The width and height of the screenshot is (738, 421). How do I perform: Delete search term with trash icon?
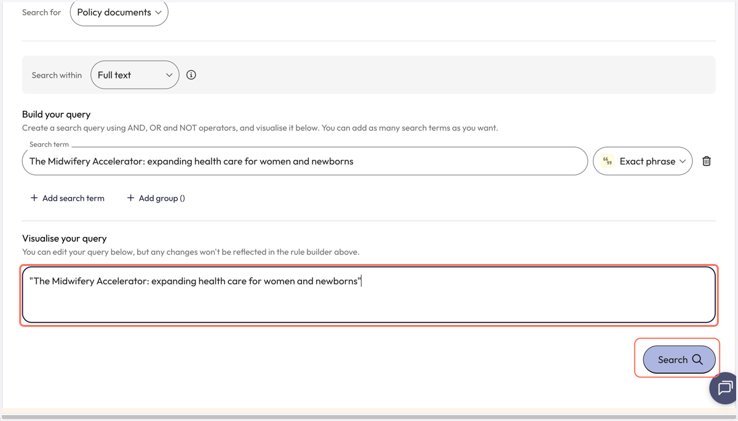pos(707,161)
